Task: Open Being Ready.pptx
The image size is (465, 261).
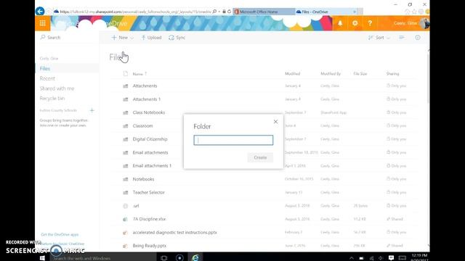Action: click(x=150, y=246)
